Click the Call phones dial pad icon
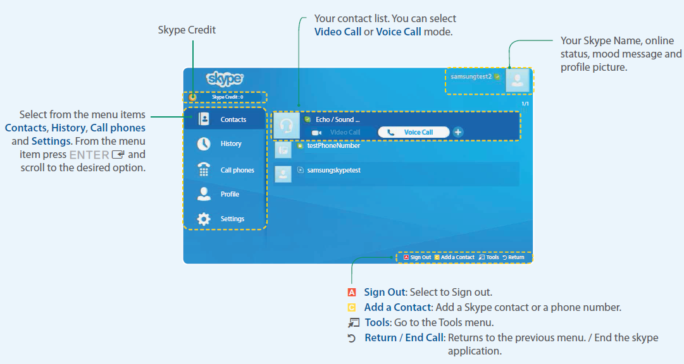This screenshot has width=684, height=364. coord(204,169)
